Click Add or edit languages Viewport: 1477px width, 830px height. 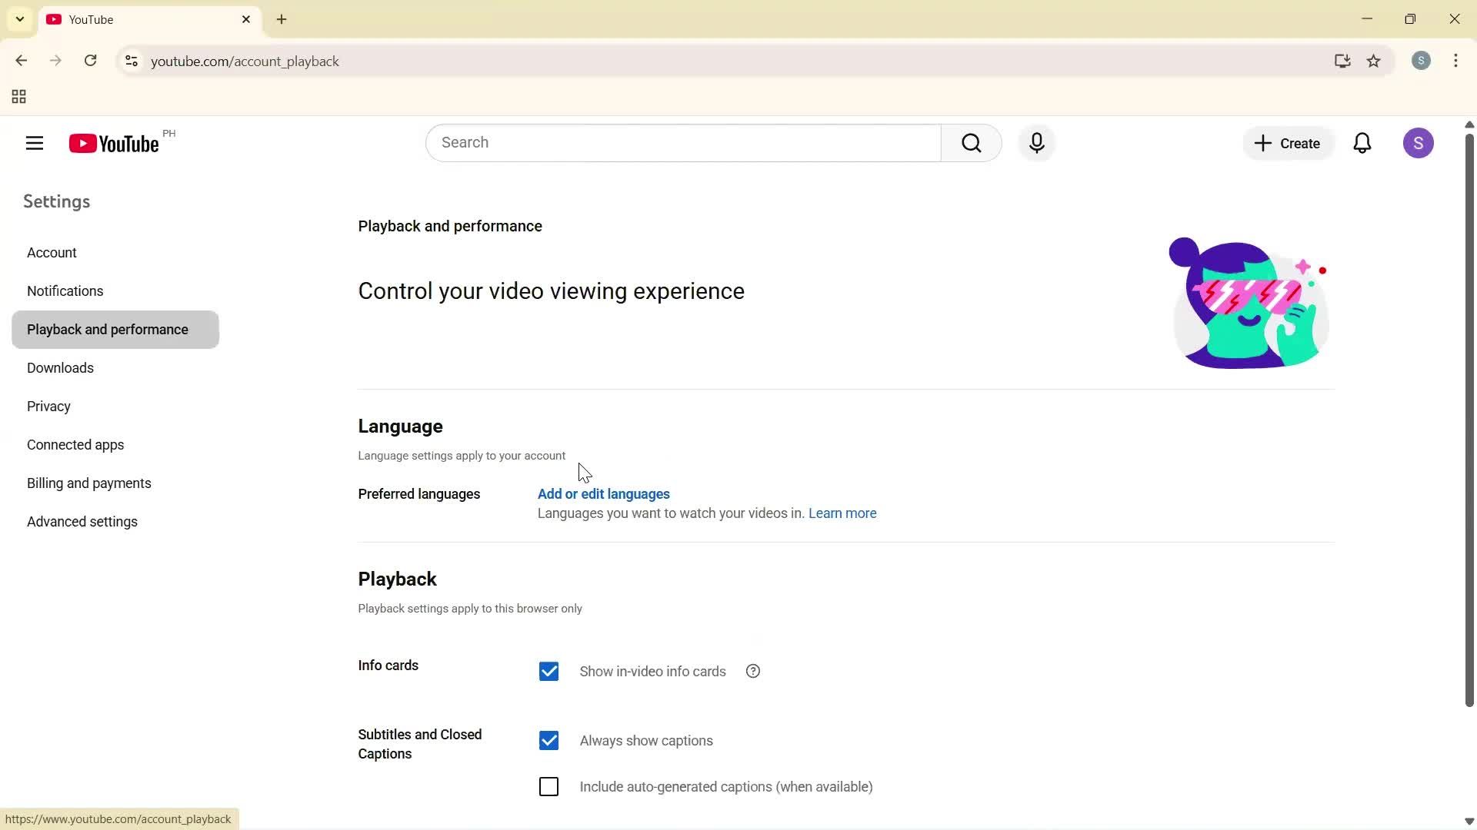coord(602,494)
